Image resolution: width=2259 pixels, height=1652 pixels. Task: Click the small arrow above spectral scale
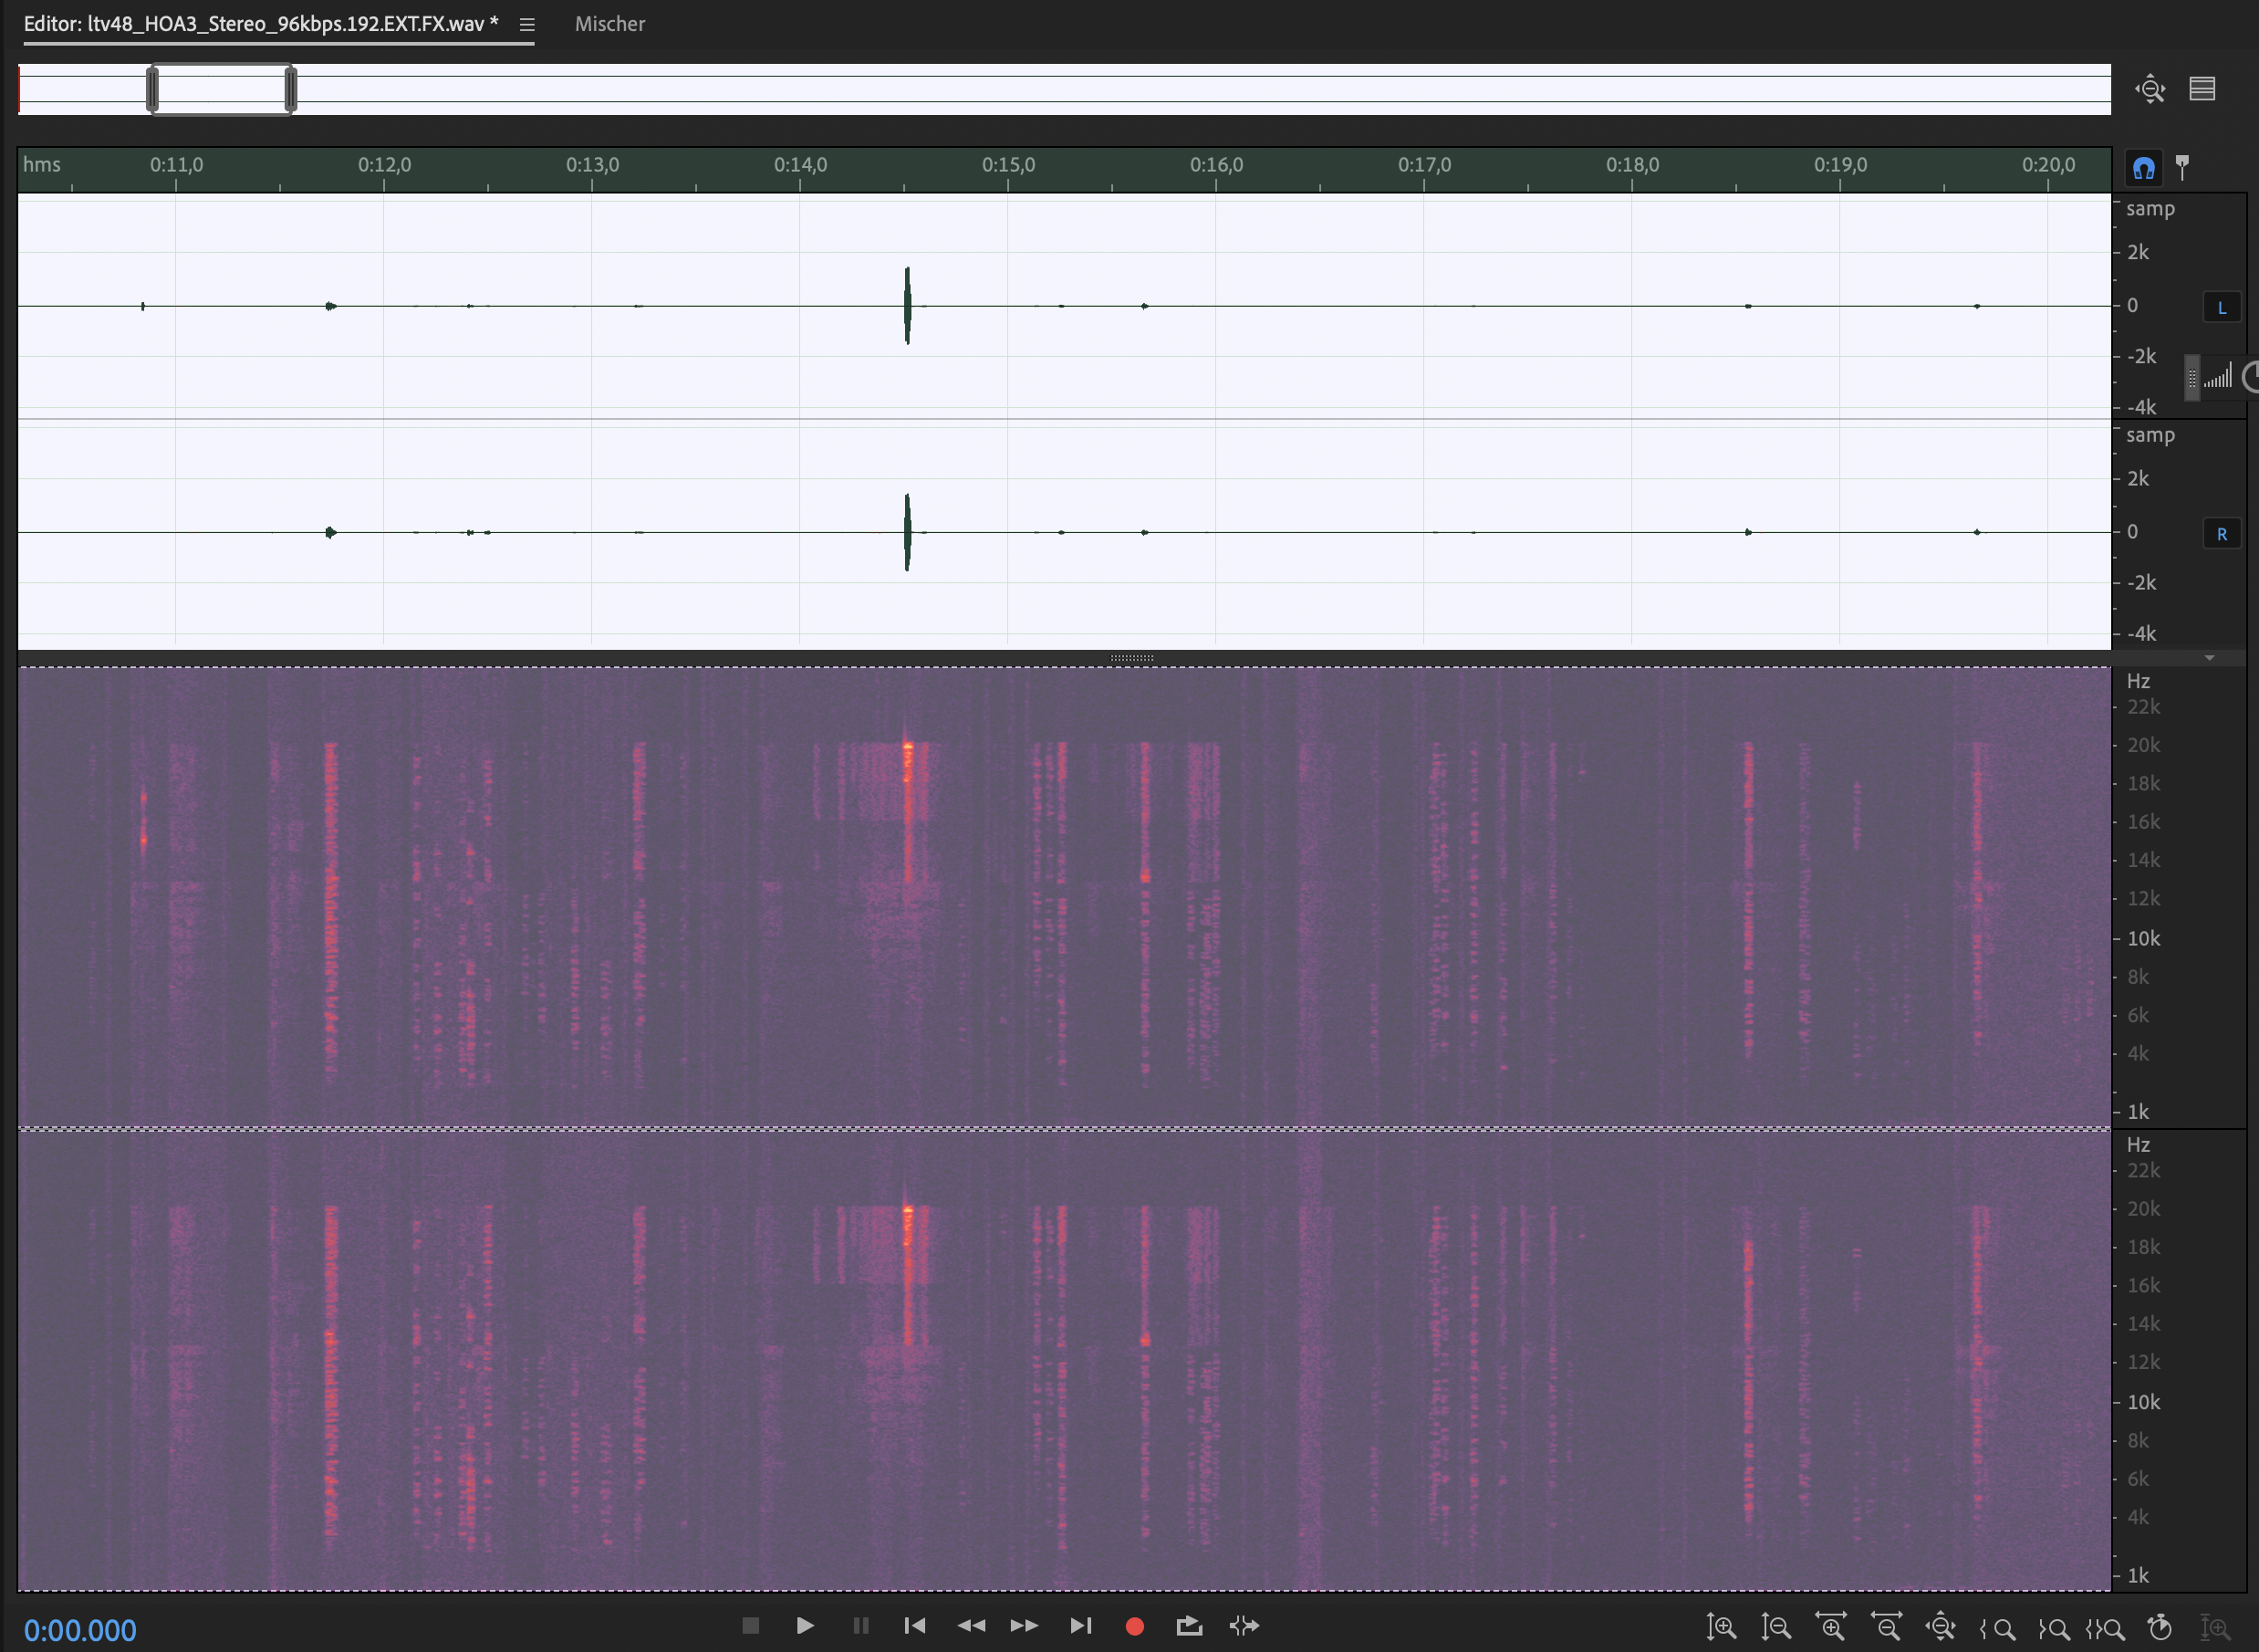[2210, 658]
